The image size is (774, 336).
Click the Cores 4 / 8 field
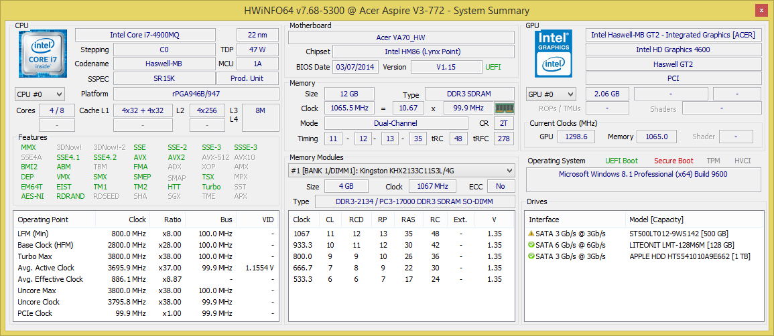(x=57, y=110)
